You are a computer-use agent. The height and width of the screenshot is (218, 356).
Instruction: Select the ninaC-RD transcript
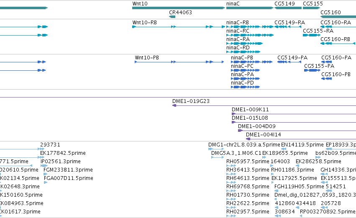243,52
